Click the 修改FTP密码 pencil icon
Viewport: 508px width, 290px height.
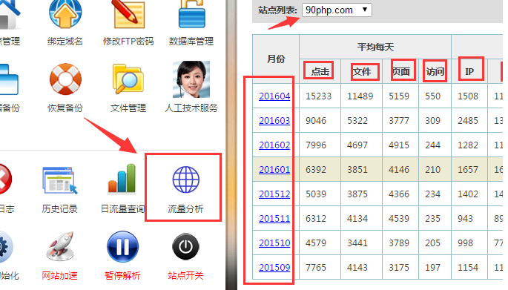point(128,13)
